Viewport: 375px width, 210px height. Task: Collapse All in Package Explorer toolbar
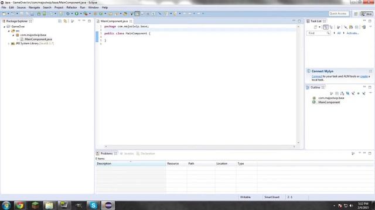click(x=60, y=21)
